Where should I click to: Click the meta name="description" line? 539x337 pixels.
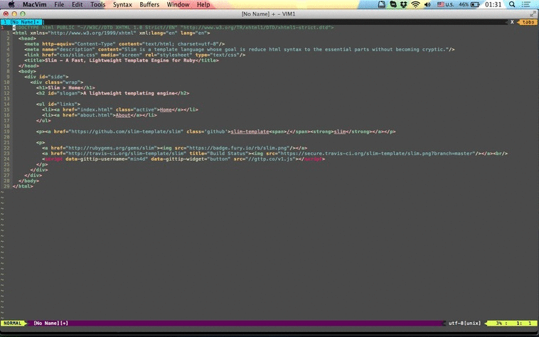(239, 50)
